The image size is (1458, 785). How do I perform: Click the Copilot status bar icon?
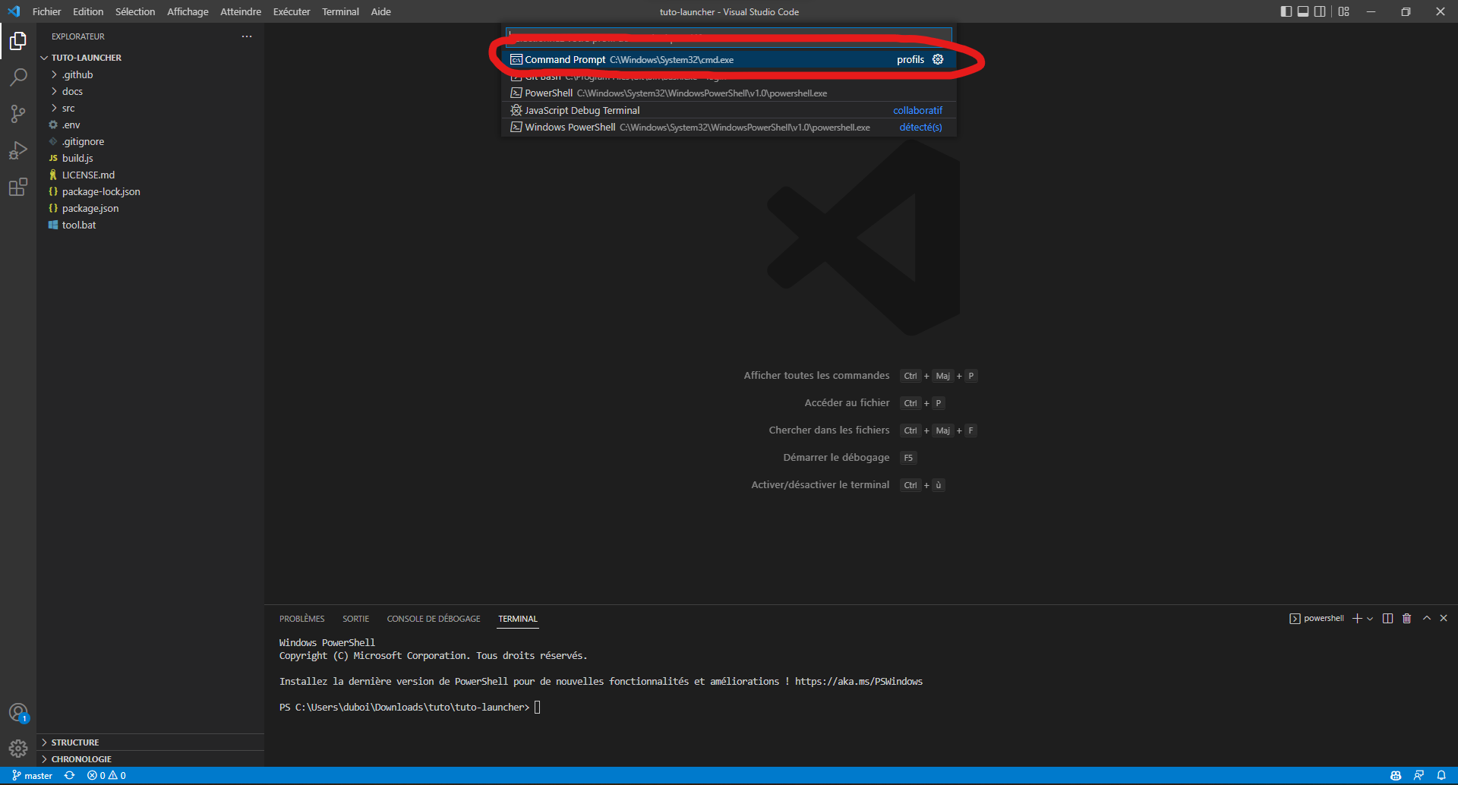(1396, 775)
